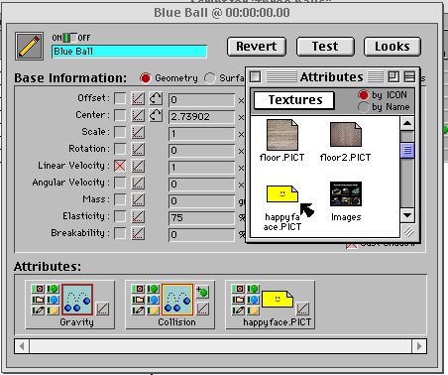Select the by Name radio button

363,107
